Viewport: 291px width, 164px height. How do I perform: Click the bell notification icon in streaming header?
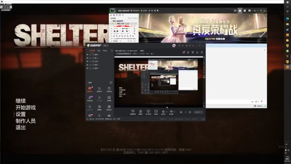[x=197, y=52]
